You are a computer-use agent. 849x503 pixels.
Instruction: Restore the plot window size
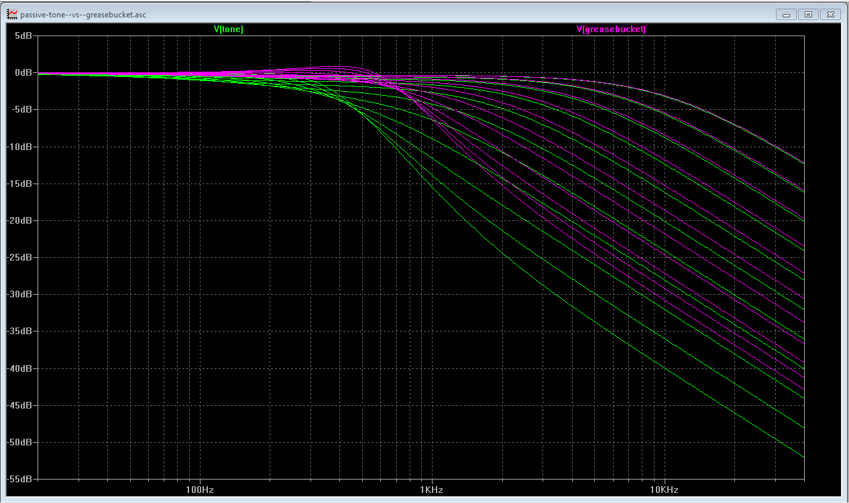tap(808, 14)
